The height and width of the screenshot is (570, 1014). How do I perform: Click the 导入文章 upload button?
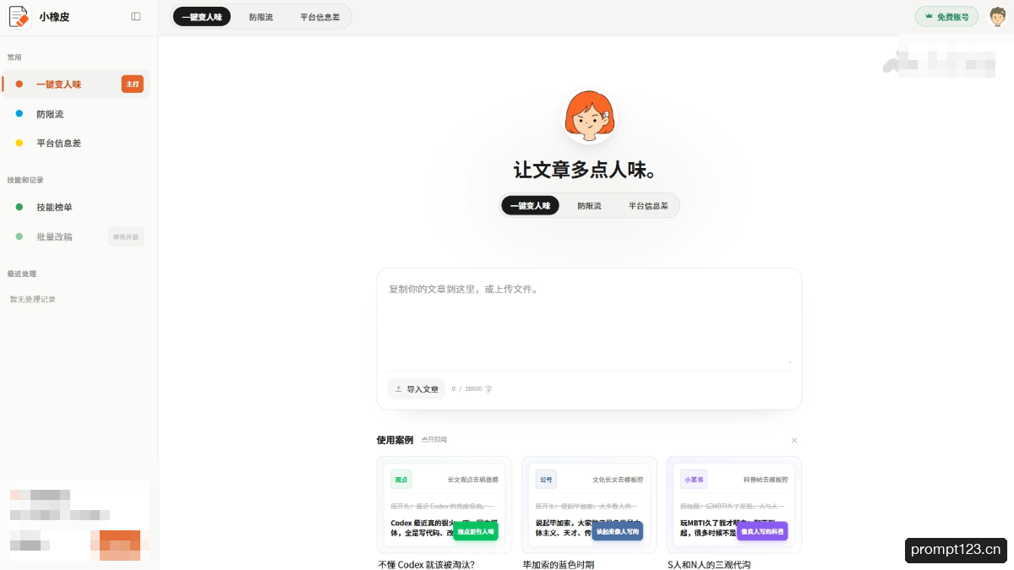(417, 389)
